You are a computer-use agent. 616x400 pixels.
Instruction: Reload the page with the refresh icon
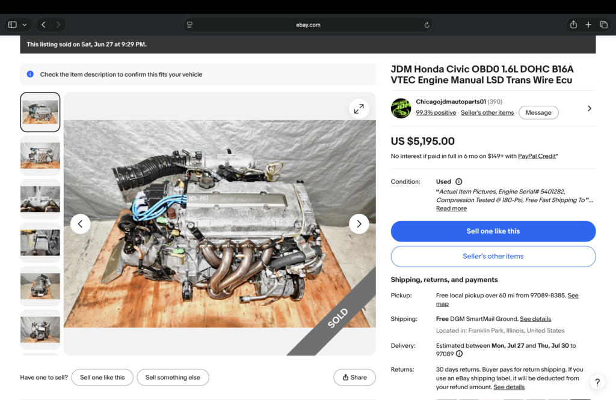[427, 25]
